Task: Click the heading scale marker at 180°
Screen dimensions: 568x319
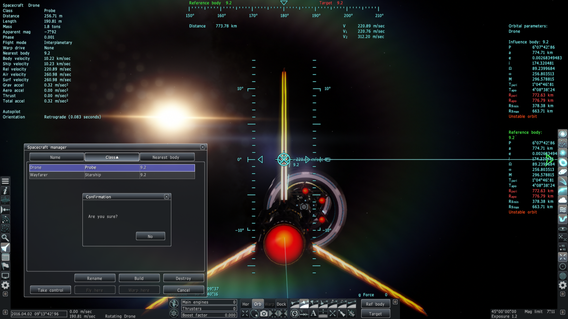Action: (284, 15)
